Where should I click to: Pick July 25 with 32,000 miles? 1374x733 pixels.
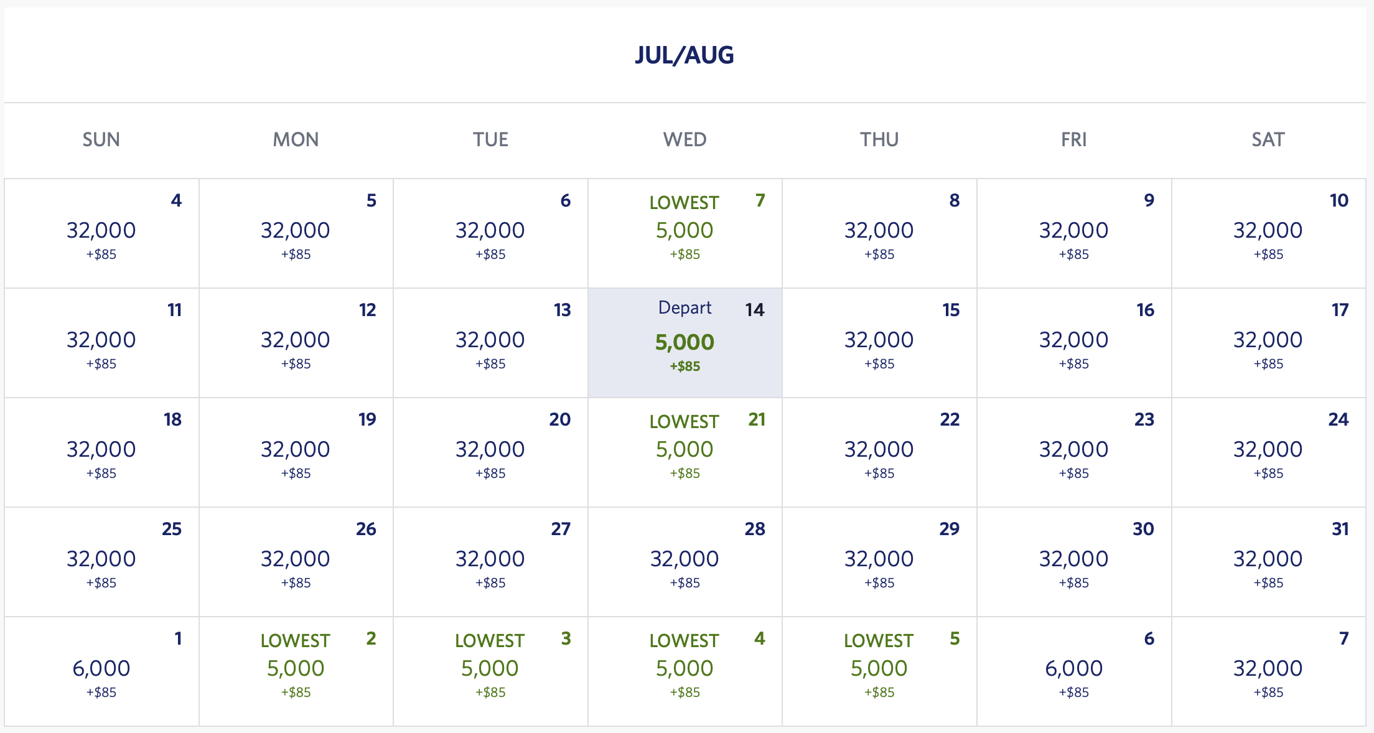point(103,559)
